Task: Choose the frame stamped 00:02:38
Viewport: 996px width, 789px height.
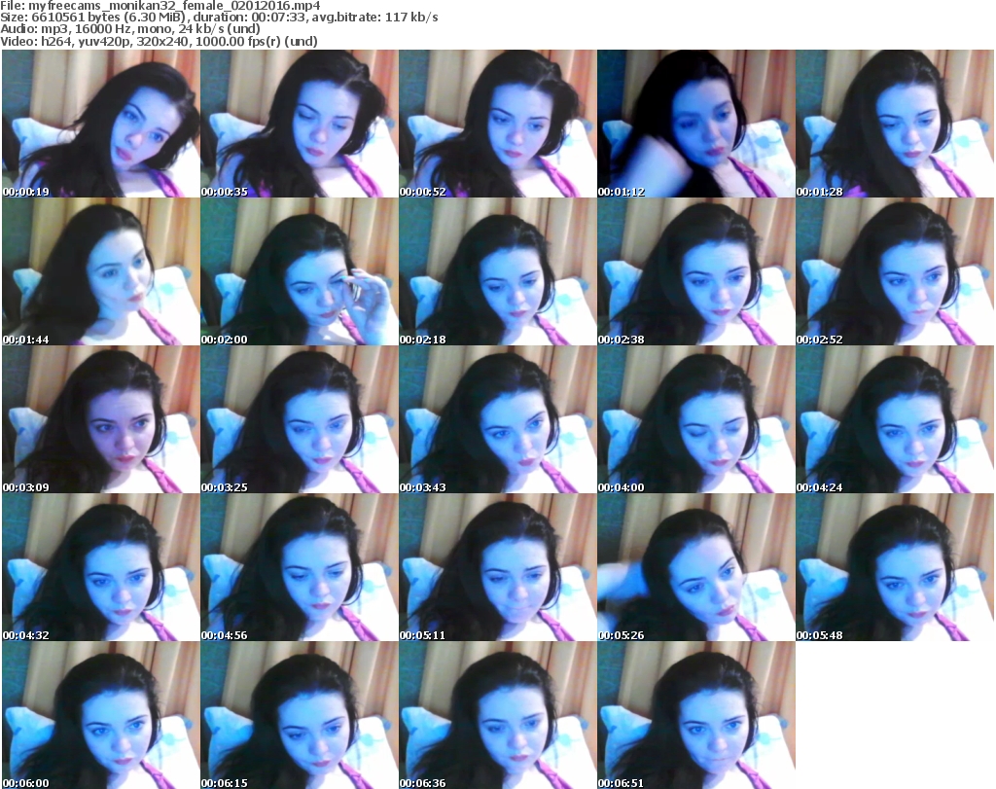Action: [695, 271]
